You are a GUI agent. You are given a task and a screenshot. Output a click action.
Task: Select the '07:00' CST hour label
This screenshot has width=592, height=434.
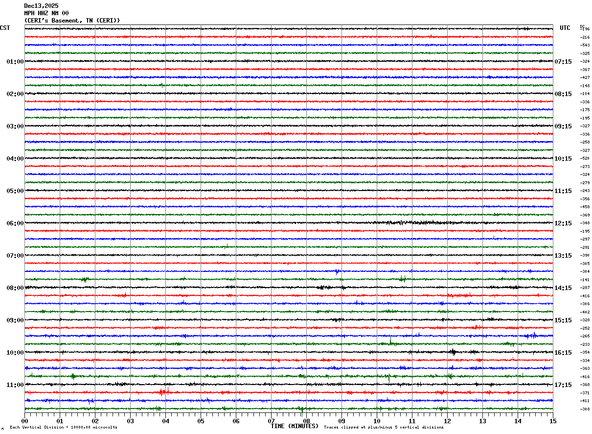(x=15, y=256)
